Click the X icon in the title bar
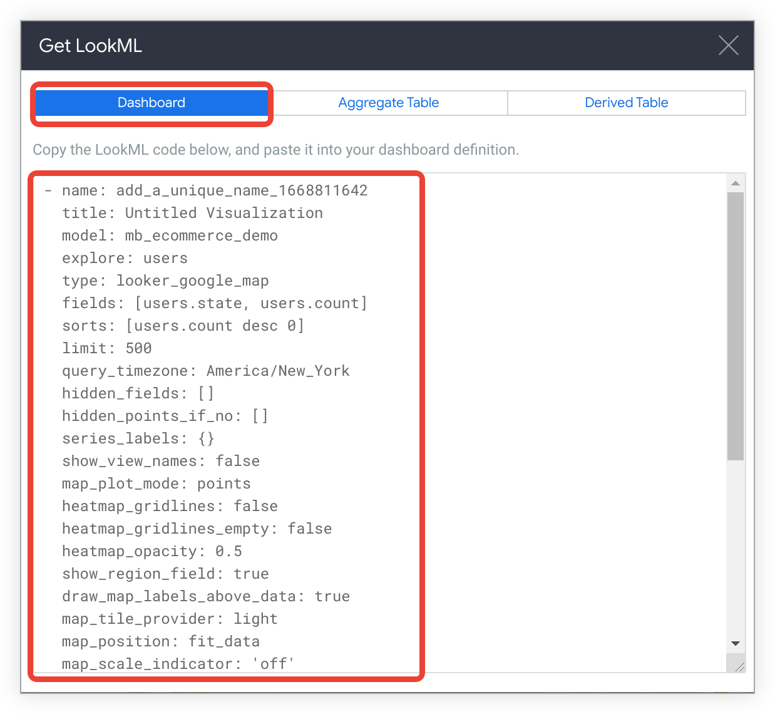 coord(728,45)
